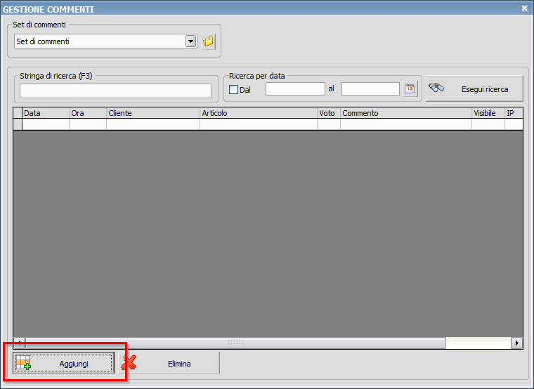Screen dimensions: 534x389
Task: Enable the Dal date checkbox
Action: click(x=233, y=89)
